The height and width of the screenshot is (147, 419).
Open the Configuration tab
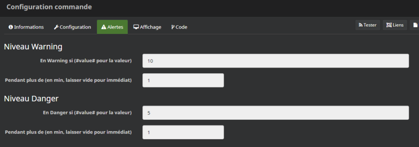[72, 27]
